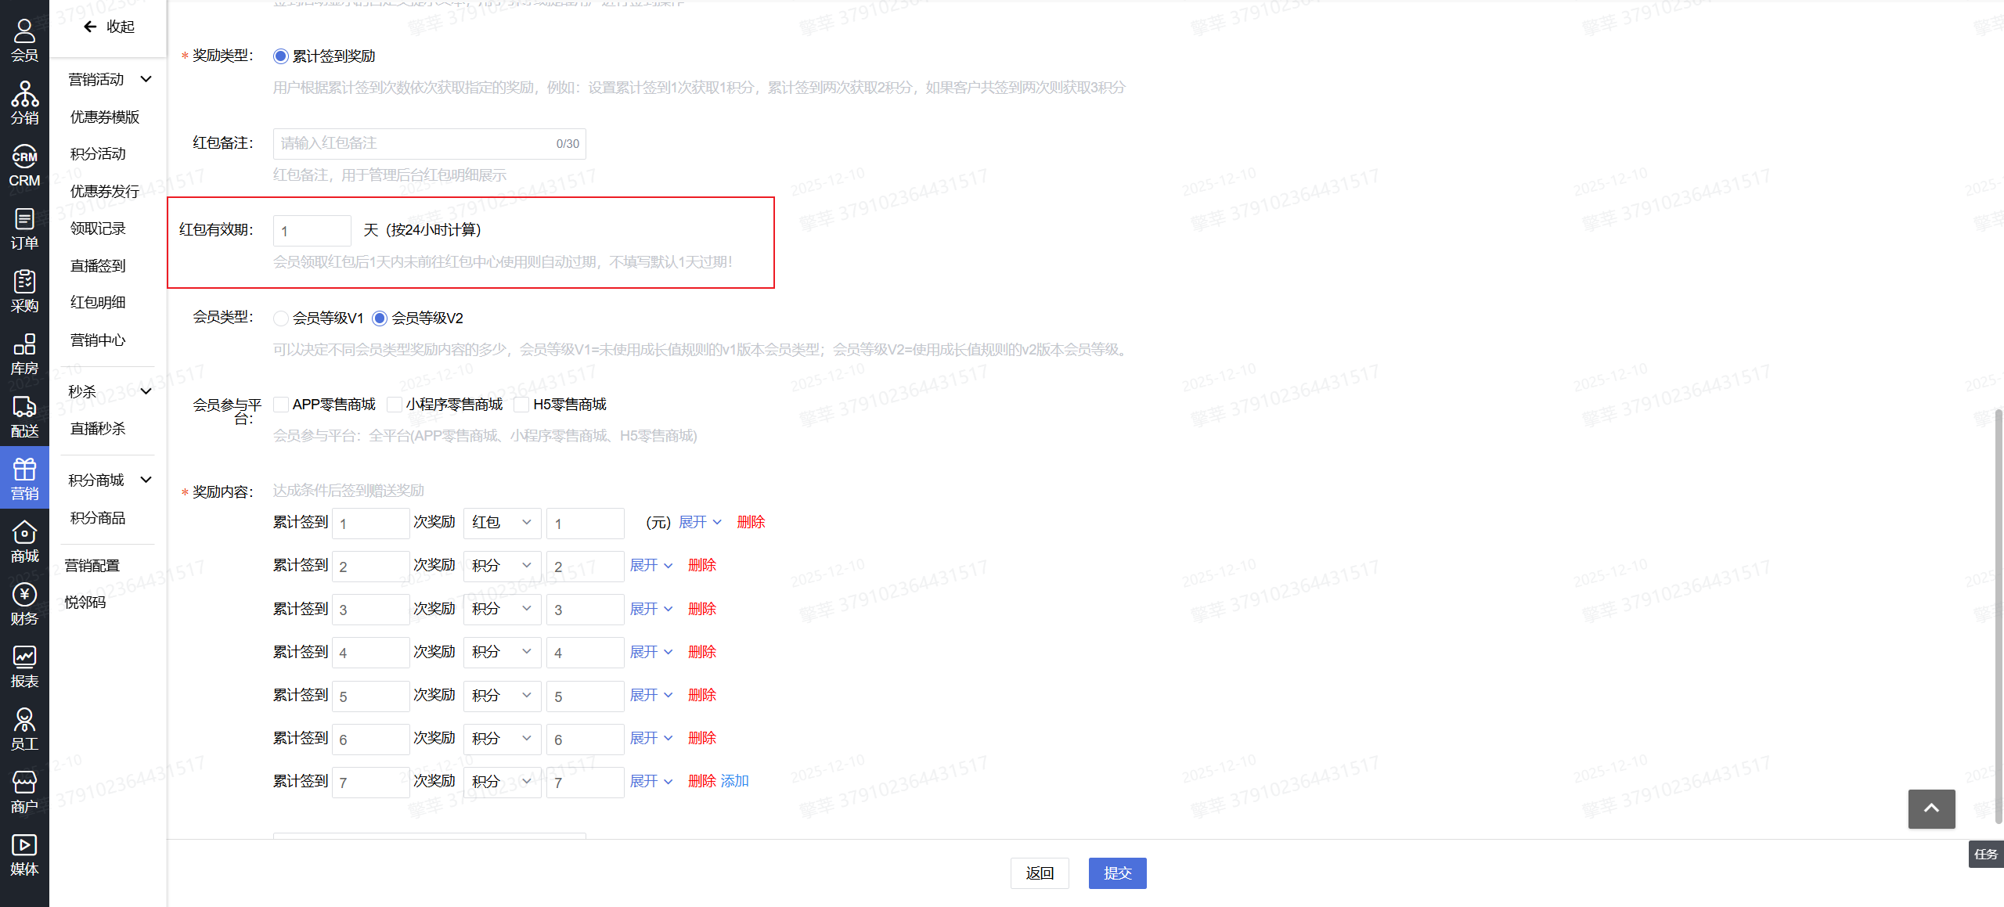Open 红包明细 in the sidebar menu
Screen dimensions: 2004x907
(x=98, y=303)
